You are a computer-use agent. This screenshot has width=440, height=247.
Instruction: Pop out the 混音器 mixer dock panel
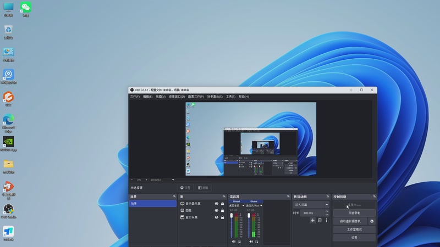(288, 197)
